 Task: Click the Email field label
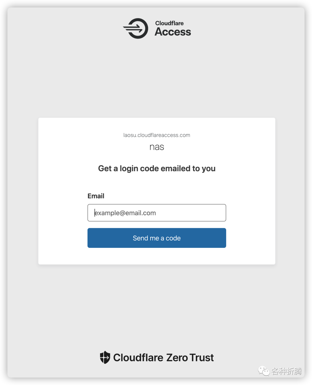pyautogui.click(x=96, y=196)
